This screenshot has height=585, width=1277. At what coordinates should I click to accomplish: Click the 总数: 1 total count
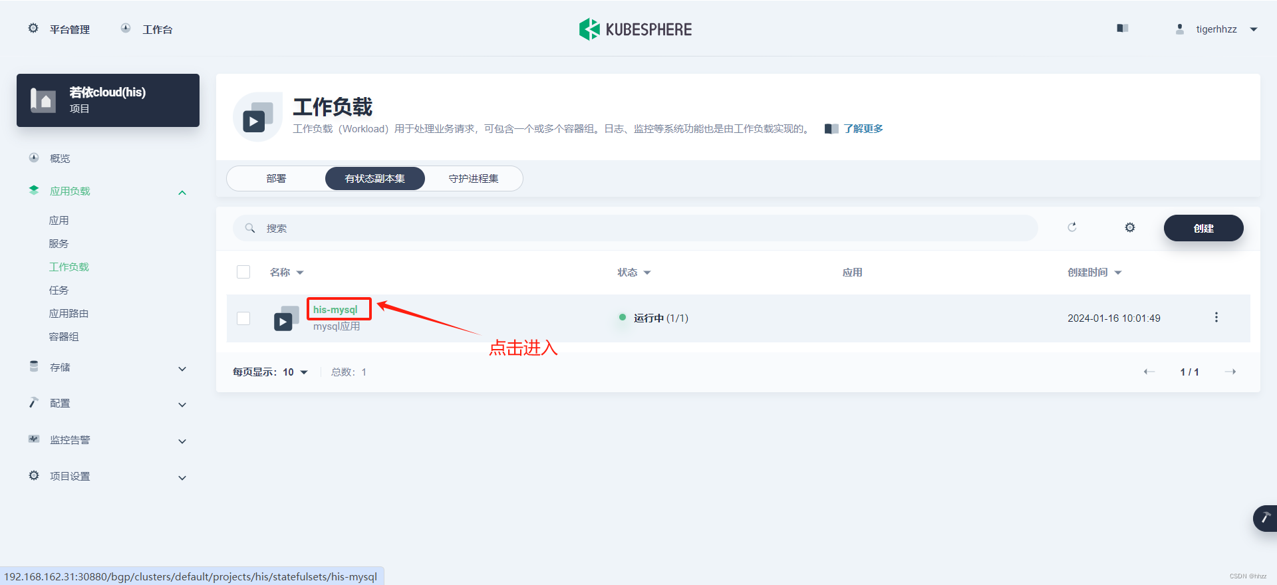click(x=349, y=372)
